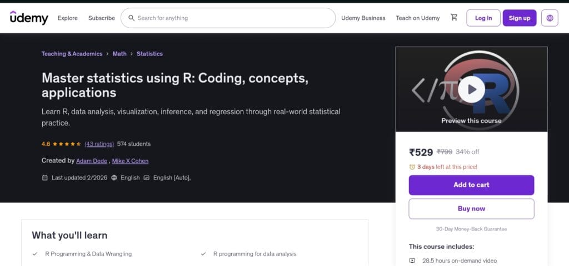Click the course title heading
The image size is (569, 271).
pos(175,85)
